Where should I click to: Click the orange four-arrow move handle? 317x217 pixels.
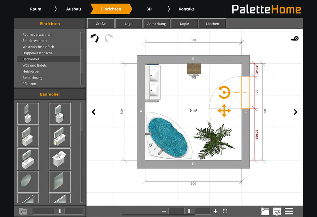point(224,111)
